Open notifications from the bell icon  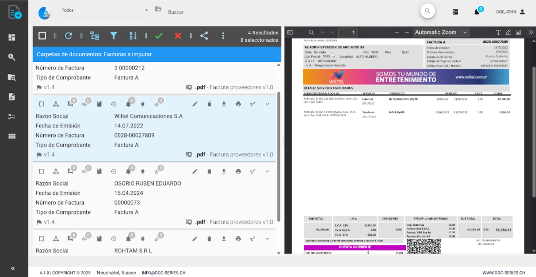[476, 12]
